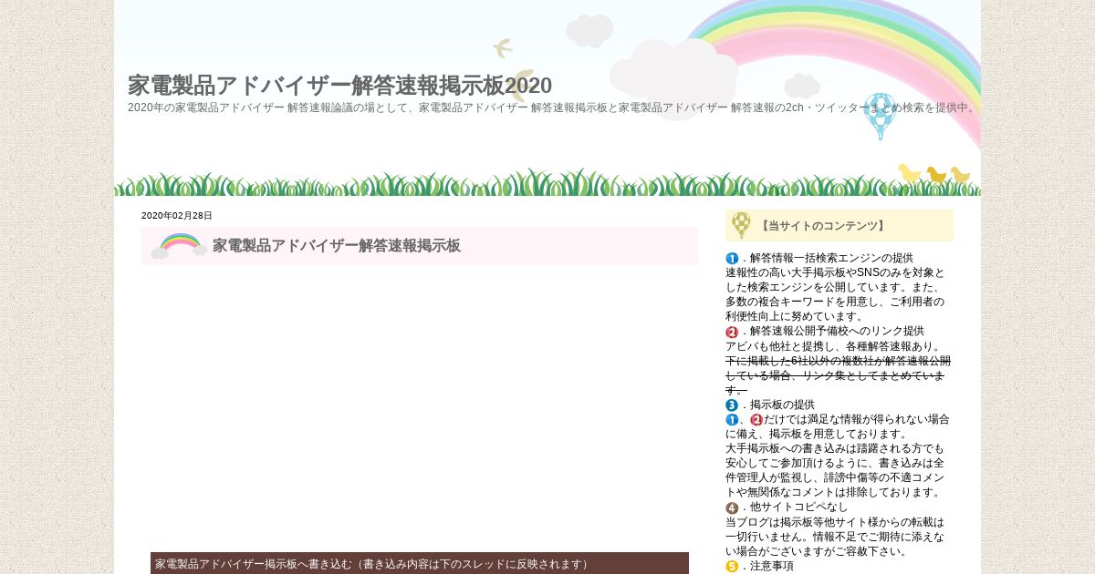Click struck-through line 下に掲載した6社以外の複数社が解答速報公開

pos(838,361)
